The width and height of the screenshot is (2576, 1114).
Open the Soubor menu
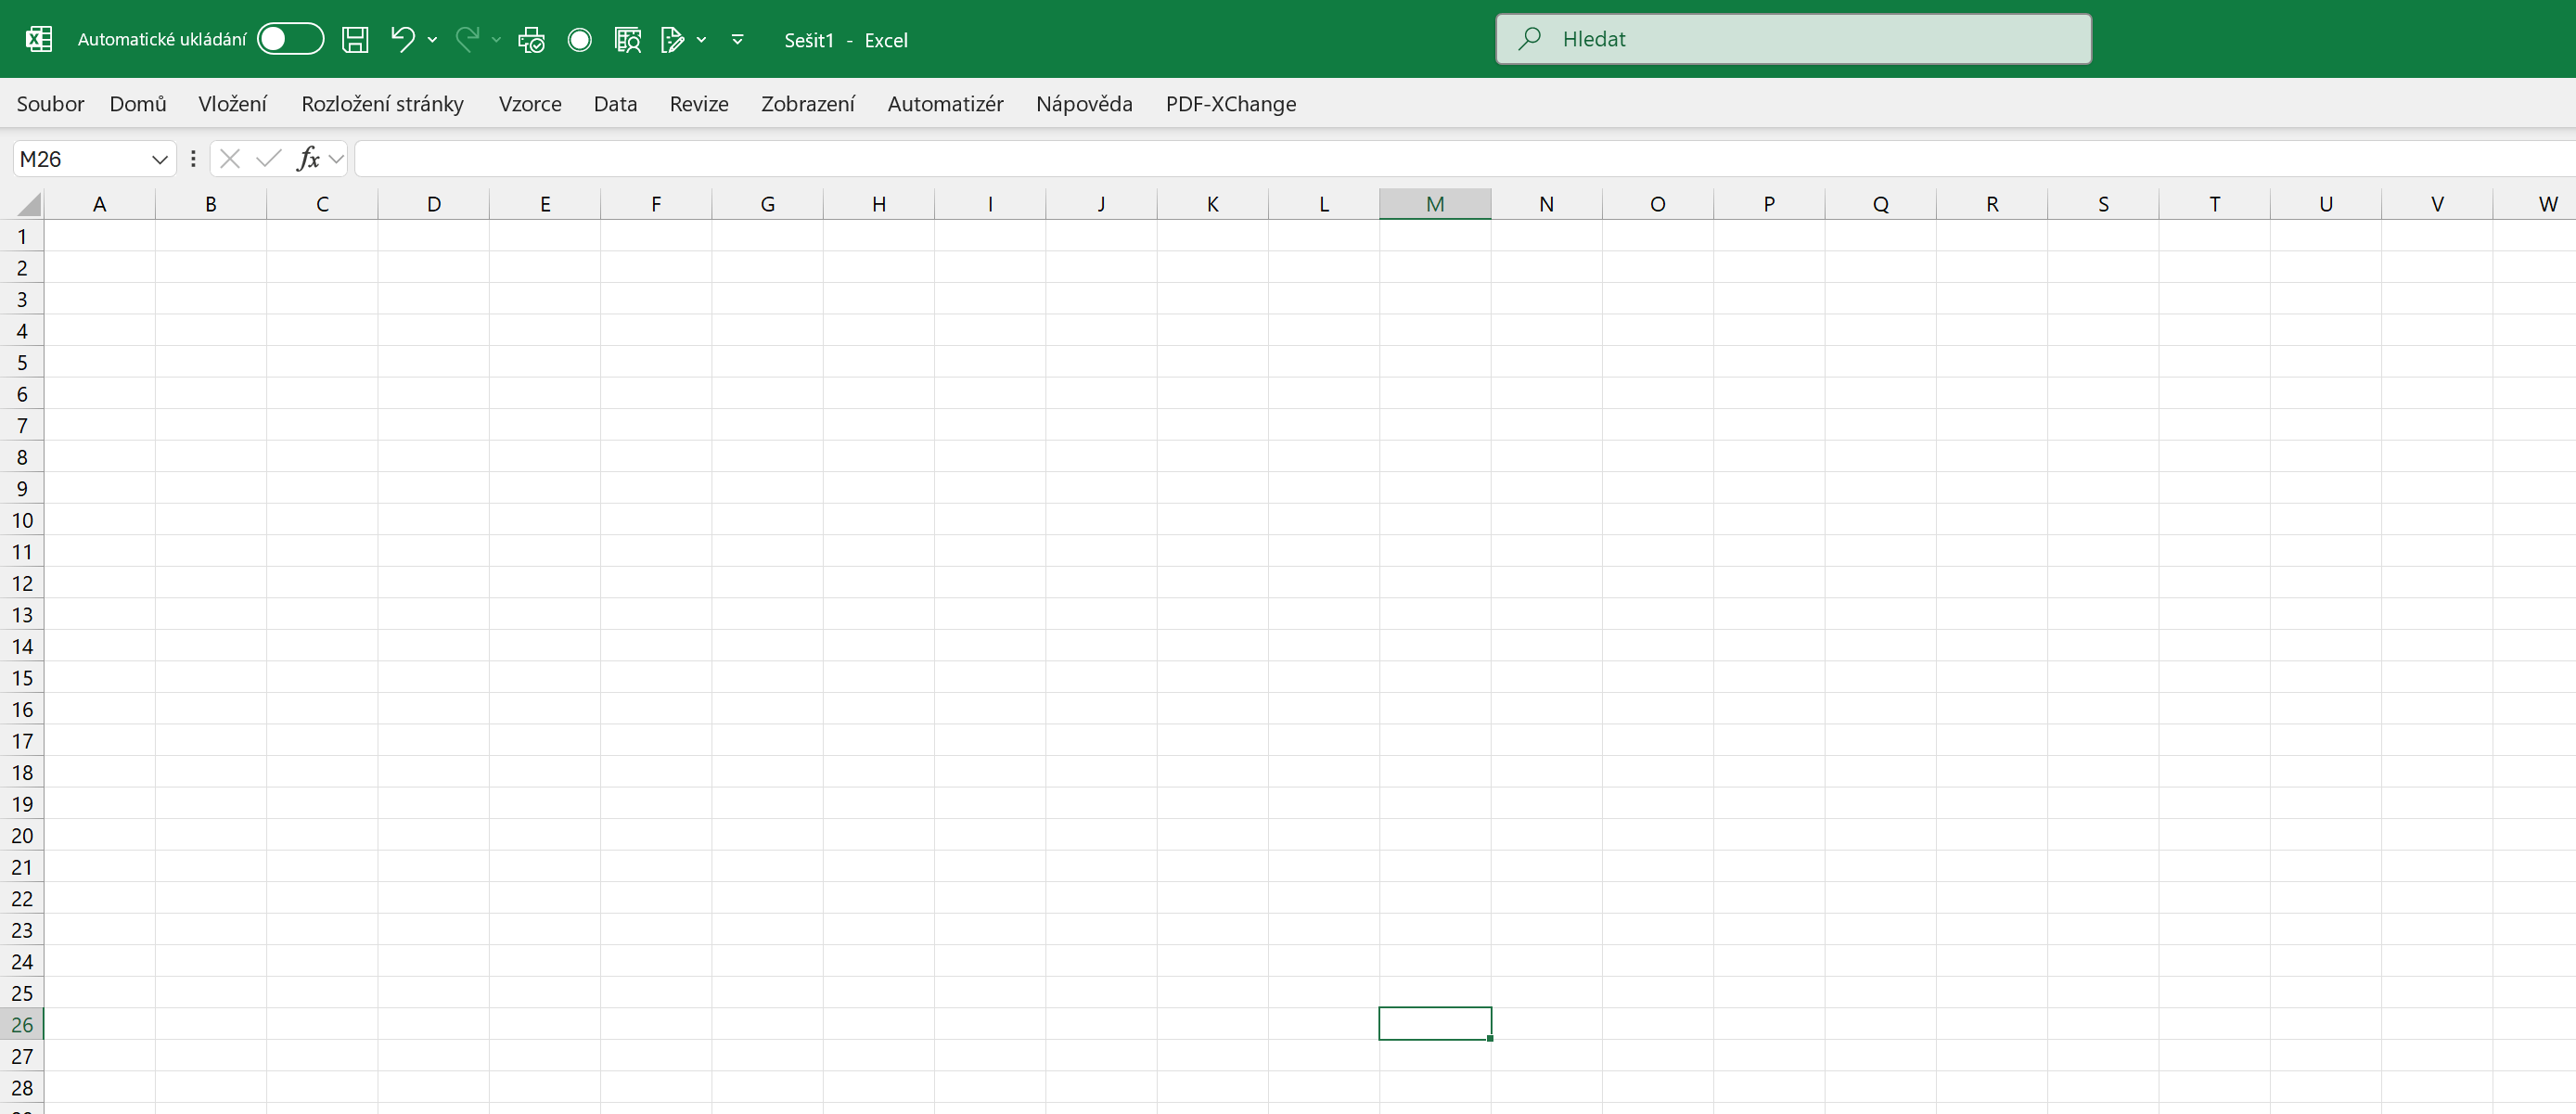click(50, 104)
